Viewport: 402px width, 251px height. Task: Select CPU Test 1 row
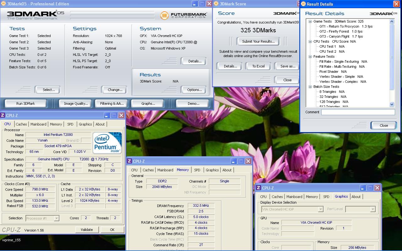point(332,46)
